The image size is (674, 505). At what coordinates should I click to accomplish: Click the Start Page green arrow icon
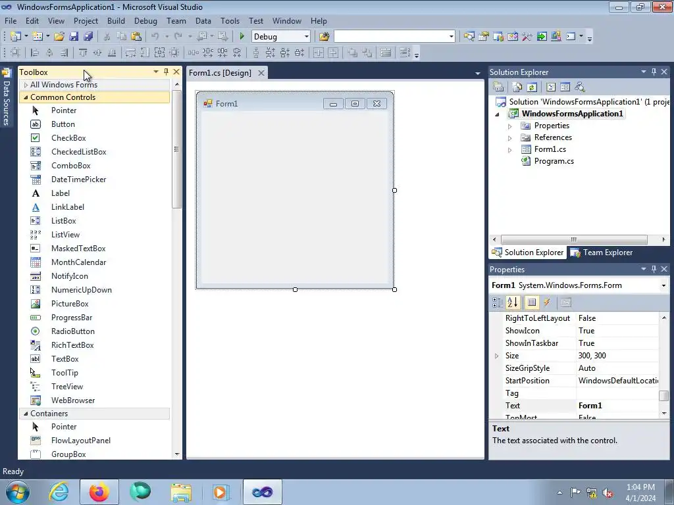tap(542, 37)
